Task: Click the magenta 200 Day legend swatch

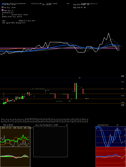Action: pos(3,10)
